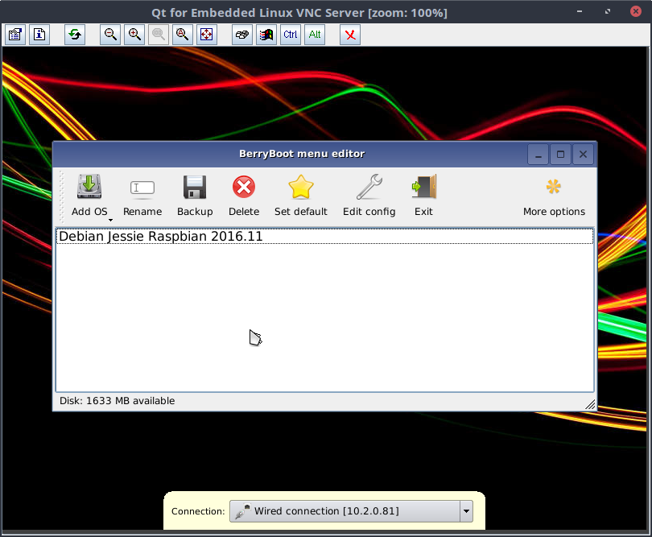Send Ctrl-Alt-Del to the remote host
The height and width of the screenshot is (537, 652).
click(x=242, y=34)
